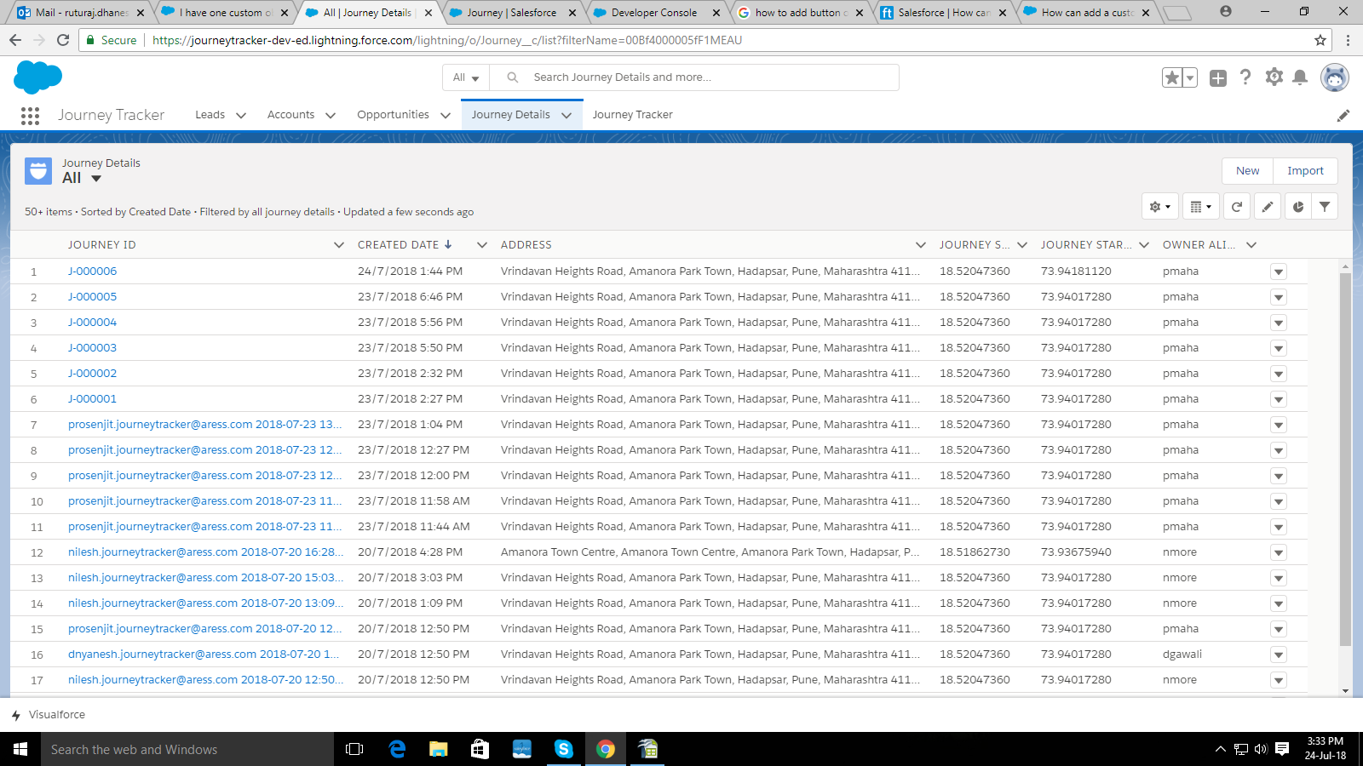
Task: Expand the Accounts tab dropdown
Action: tap(331, 116)
